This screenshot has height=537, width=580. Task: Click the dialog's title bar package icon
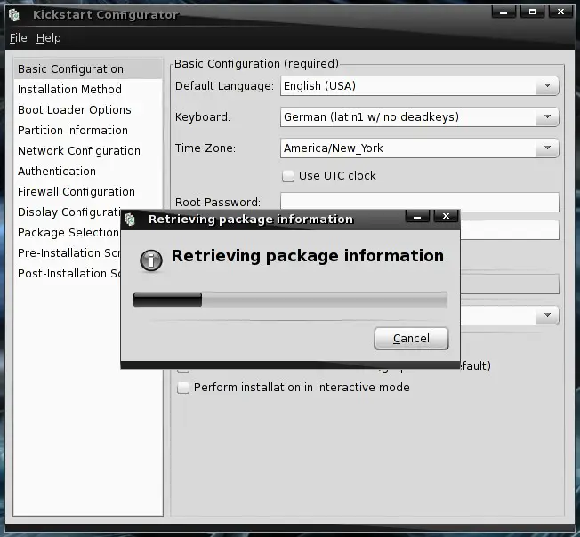(130, 219)
